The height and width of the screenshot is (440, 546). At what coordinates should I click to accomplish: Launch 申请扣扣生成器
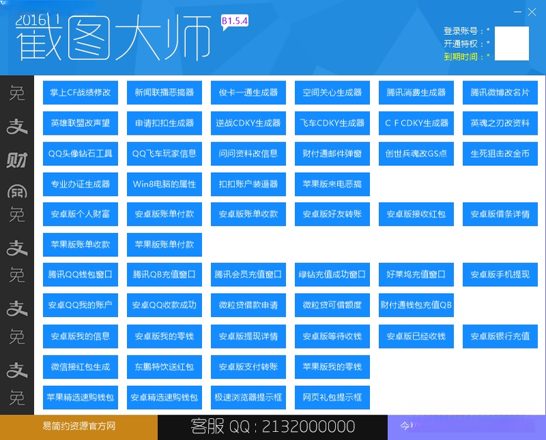164,123
